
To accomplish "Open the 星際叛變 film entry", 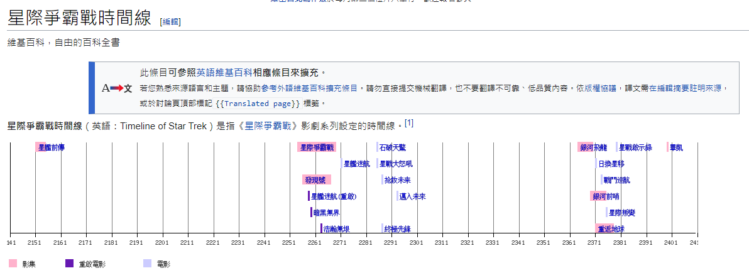I will pyautogui.click(x=621, y=212).
